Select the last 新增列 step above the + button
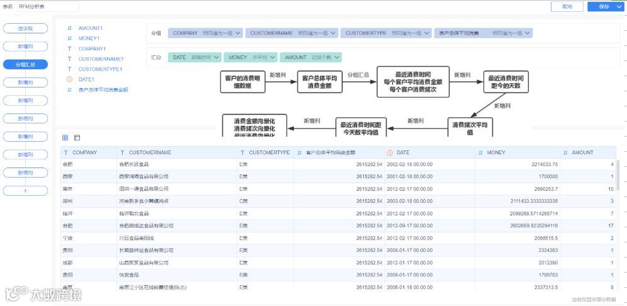 point(25,173)
